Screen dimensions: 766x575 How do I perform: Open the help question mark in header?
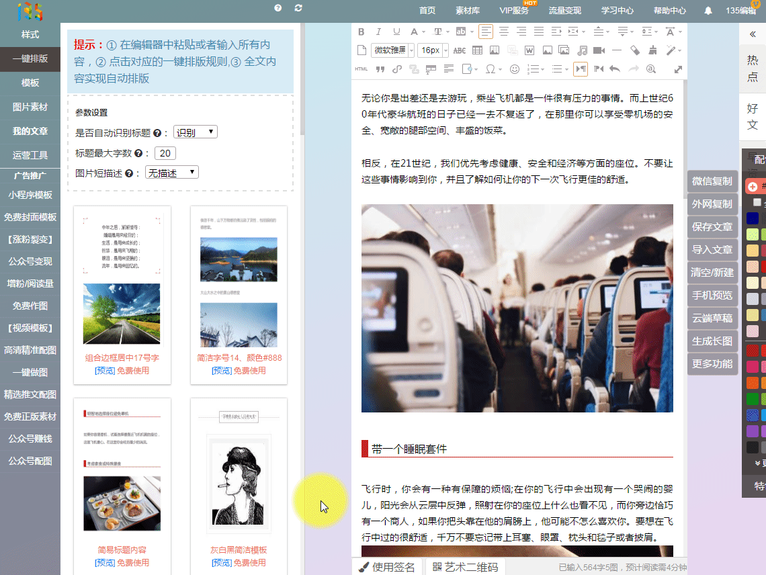pos(278,8)
